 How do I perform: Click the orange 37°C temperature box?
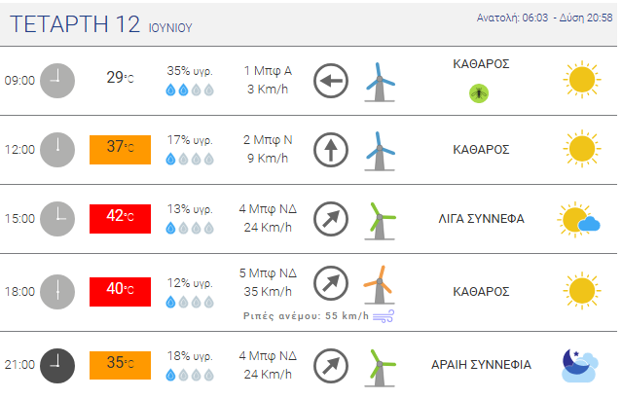click(120, 150)
